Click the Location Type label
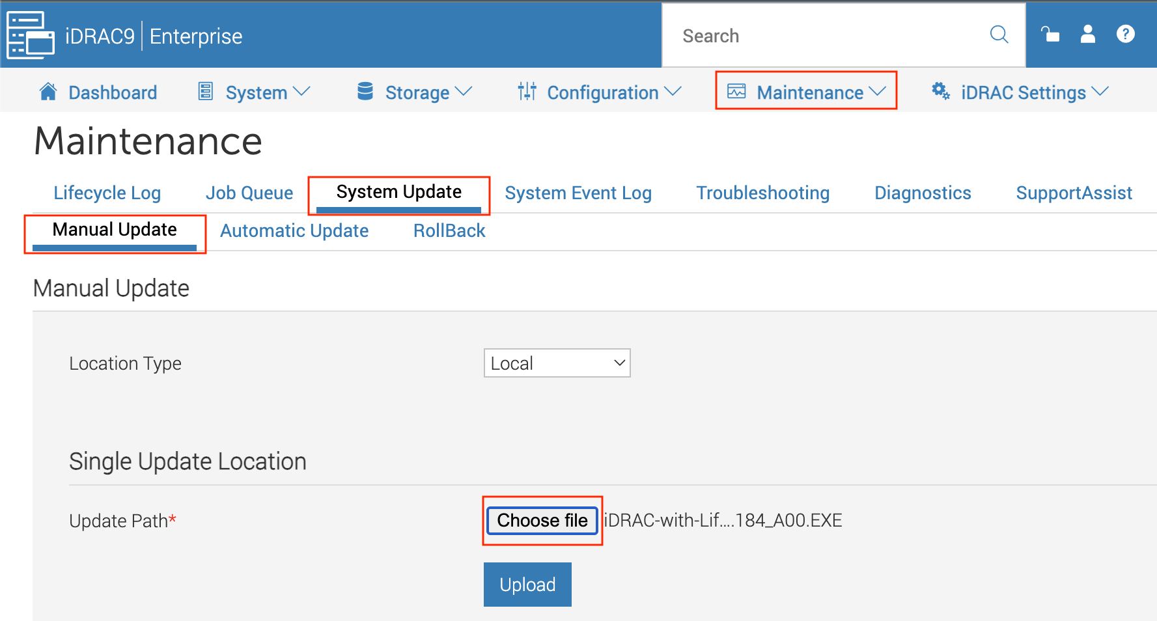Image resolution: width=1157 pixels, height=621 pixels. [125, 363]
